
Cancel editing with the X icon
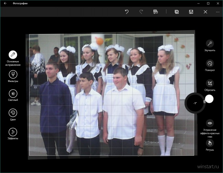(x=206, y=12)
